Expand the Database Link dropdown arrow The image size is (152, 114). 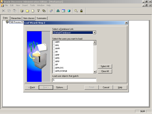tap(94, 33)
